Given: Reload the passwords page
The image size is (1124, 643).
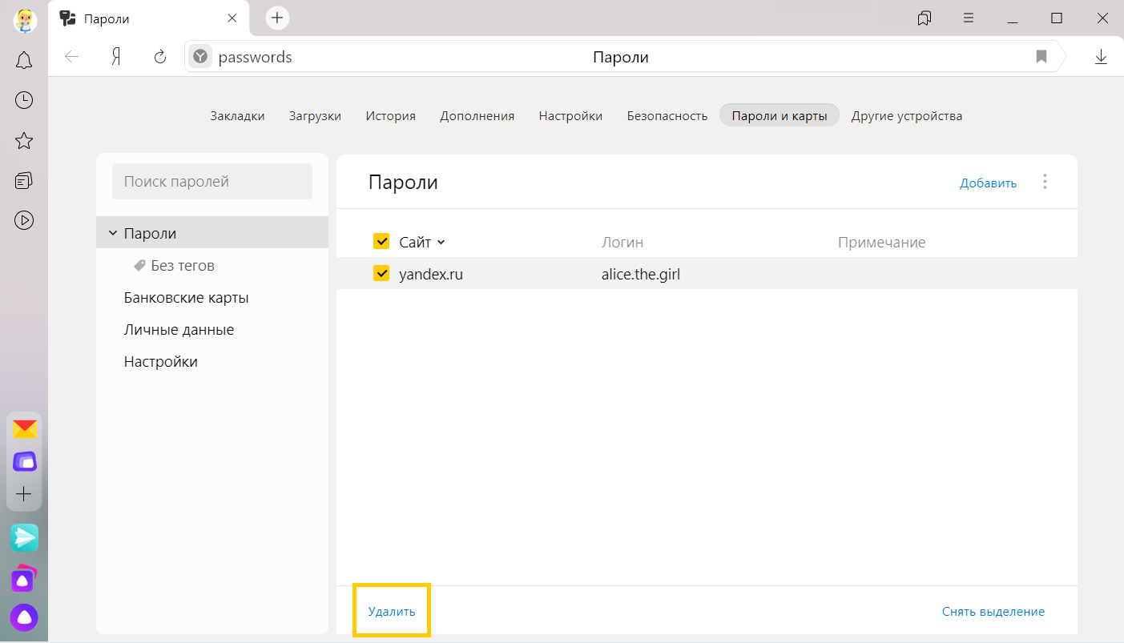Looking at the screenshot, I should [x=160, y=57].
